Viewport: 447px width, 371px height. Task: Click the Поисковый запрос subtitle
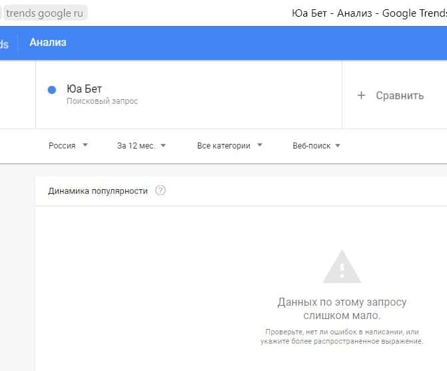(x=102, y=101)
